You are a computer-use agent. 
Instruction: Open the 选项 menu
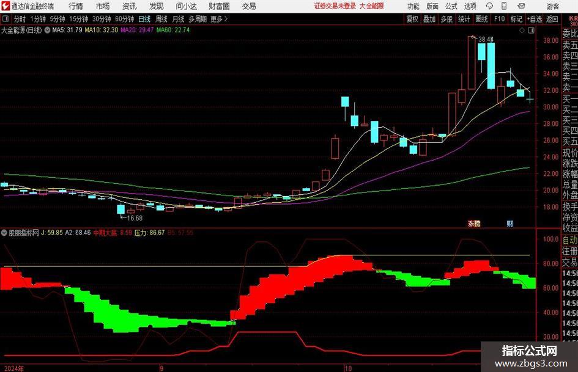(x=470, y=6)
